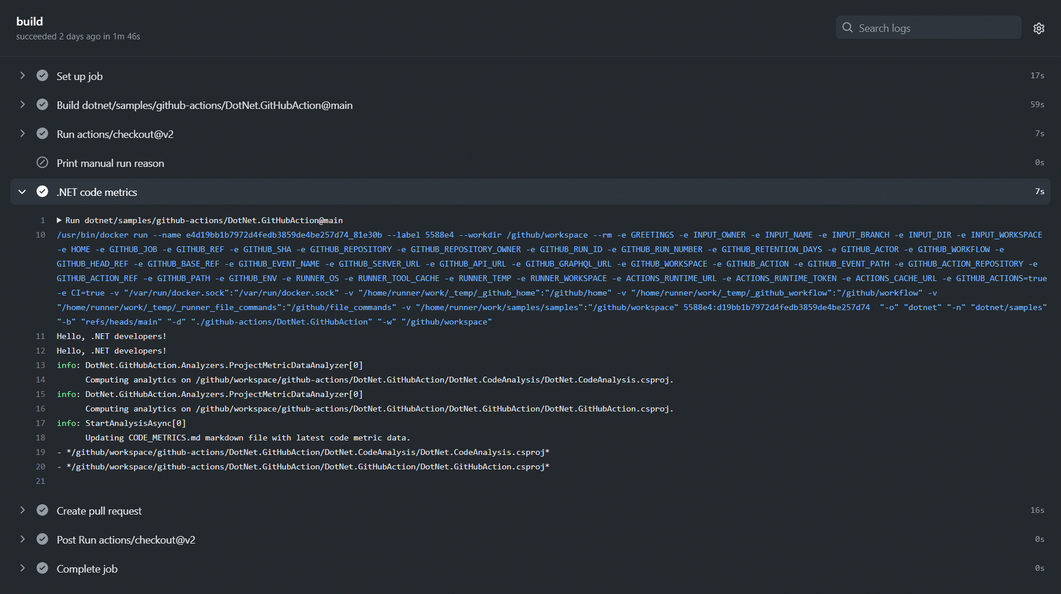Click log line number 17
This screenshot has width=1061, height=594.
coord(40,422)
